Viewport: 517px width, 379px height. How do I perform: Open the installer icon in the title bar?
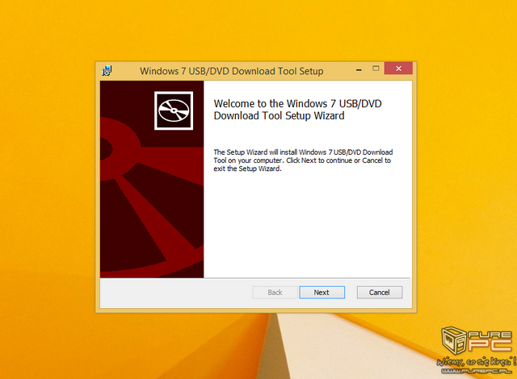(107, 70)
